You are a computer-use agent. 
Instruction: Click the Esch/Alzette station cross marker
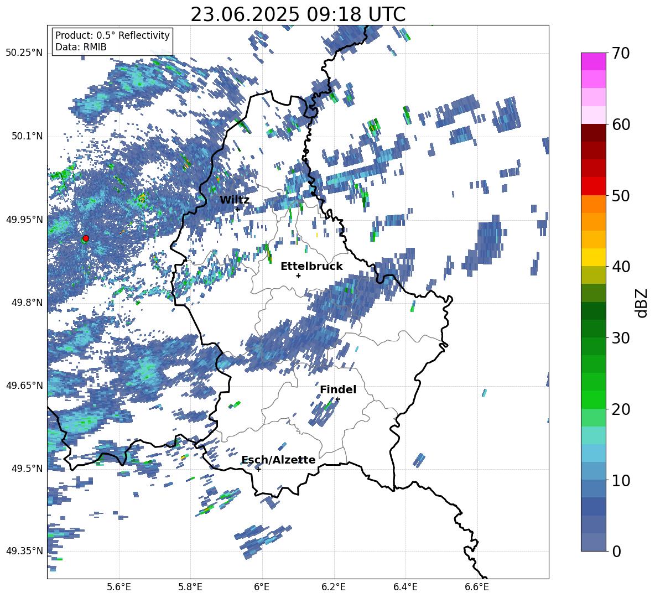click(x=258, y=469)
